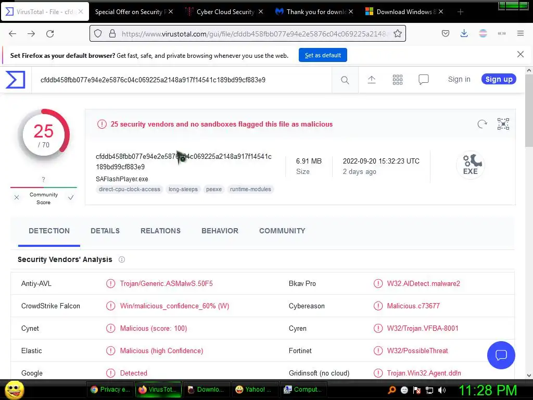Open the blue chat bubble button
Viewport: 533px width, 400px height.
pos(501,355)
